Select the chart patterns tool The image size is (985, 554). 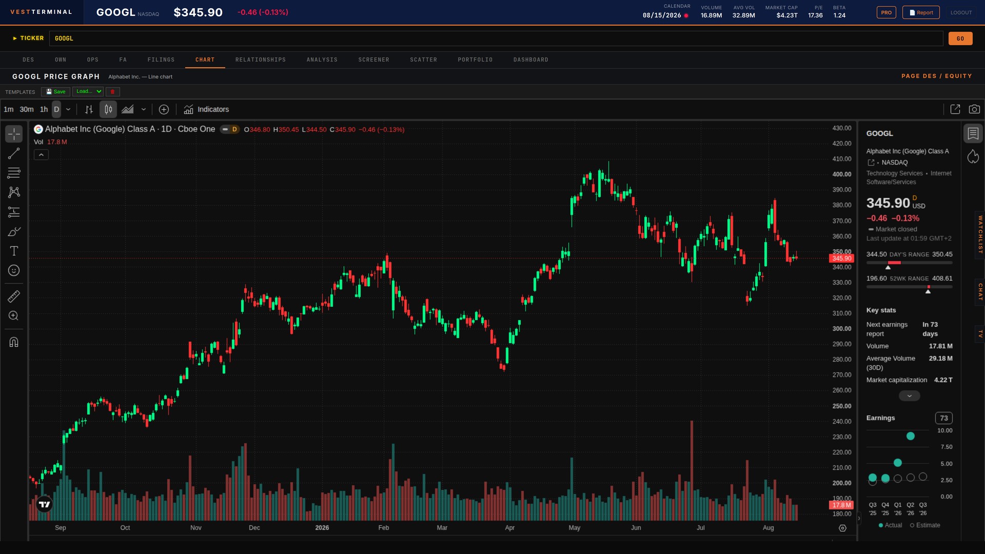[x=14, y=192]
